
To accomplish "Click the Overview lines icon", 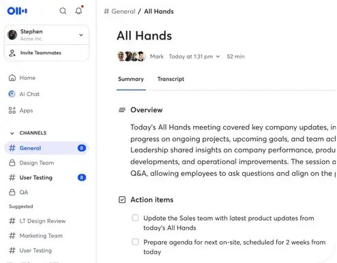I will pyautogui.click(x=122, y=110).
